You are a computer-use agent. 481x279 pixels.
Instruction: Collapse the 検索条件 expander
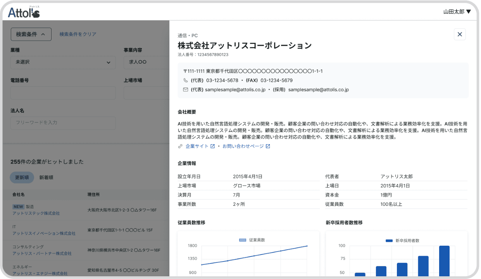pos(31,34)
